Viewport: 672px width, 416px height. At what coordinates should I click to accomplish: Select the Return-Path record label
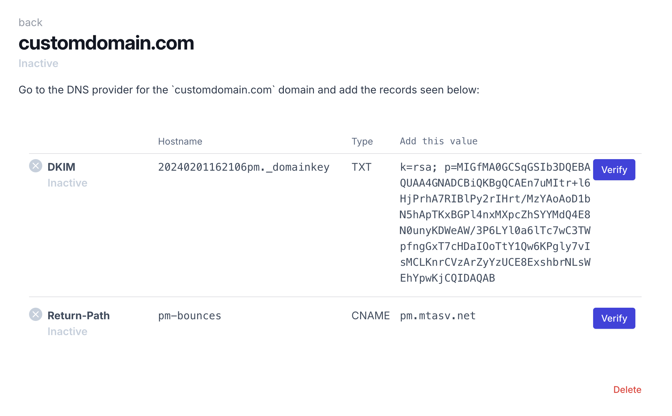point(79,316)
